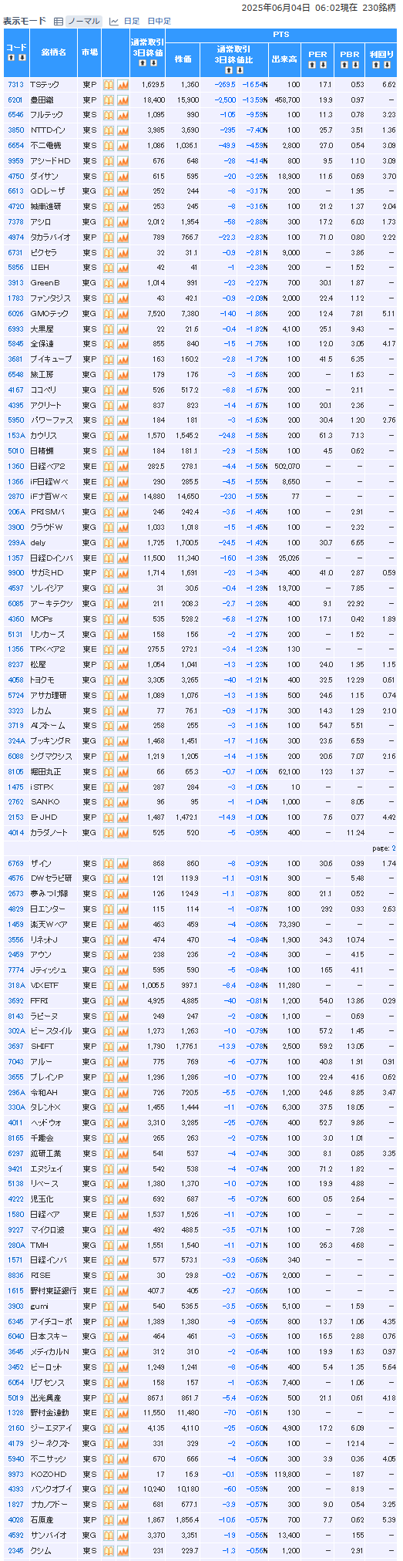Open stock code 6201 link

[x=15, y=99]
